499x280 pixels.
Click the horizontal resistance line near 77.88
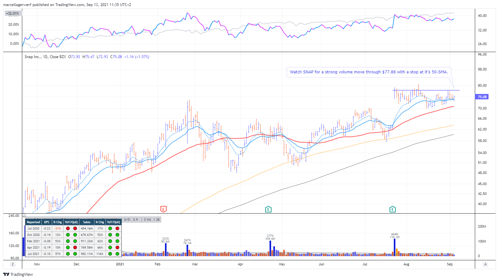click(x=426, y=90)
